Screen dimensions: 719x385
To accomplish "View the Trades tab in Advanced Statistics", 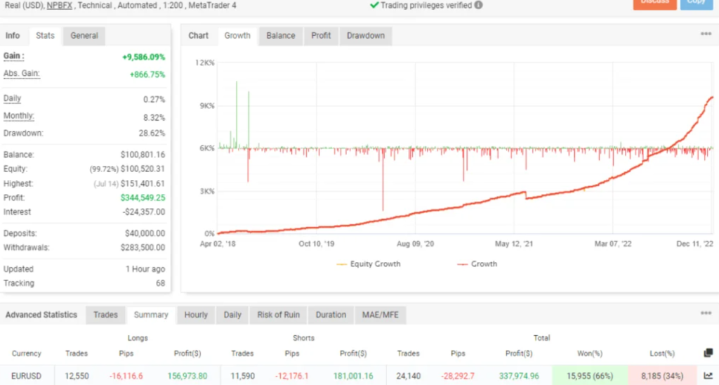I will (x=105, y=315).
